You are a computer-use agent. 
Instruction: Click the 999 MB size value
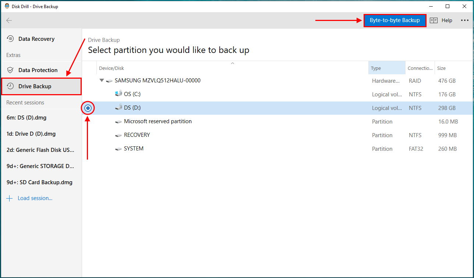[x=448, y=135]
